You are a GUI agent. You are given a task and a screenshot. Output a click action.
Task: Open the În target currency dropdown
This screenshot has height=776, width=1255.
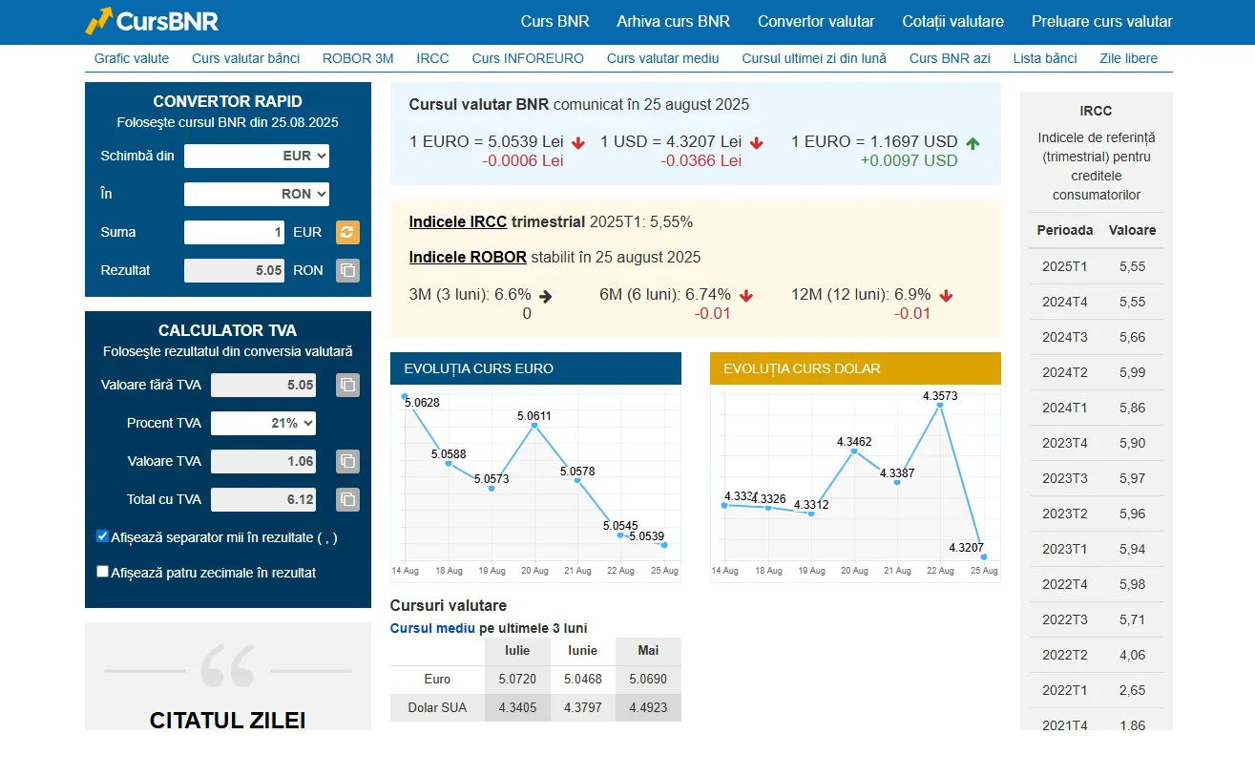pos(257,194)
